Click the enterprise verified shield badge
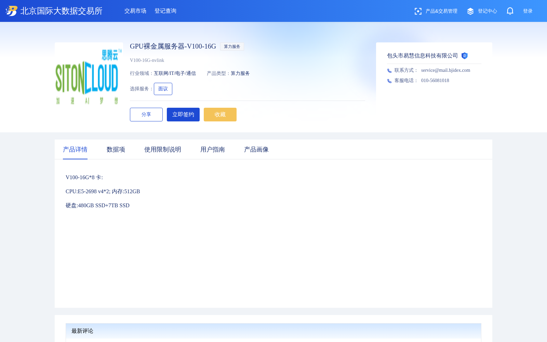Image resolution: width=547 pixels, height=342 pixels. coord(465,56)
